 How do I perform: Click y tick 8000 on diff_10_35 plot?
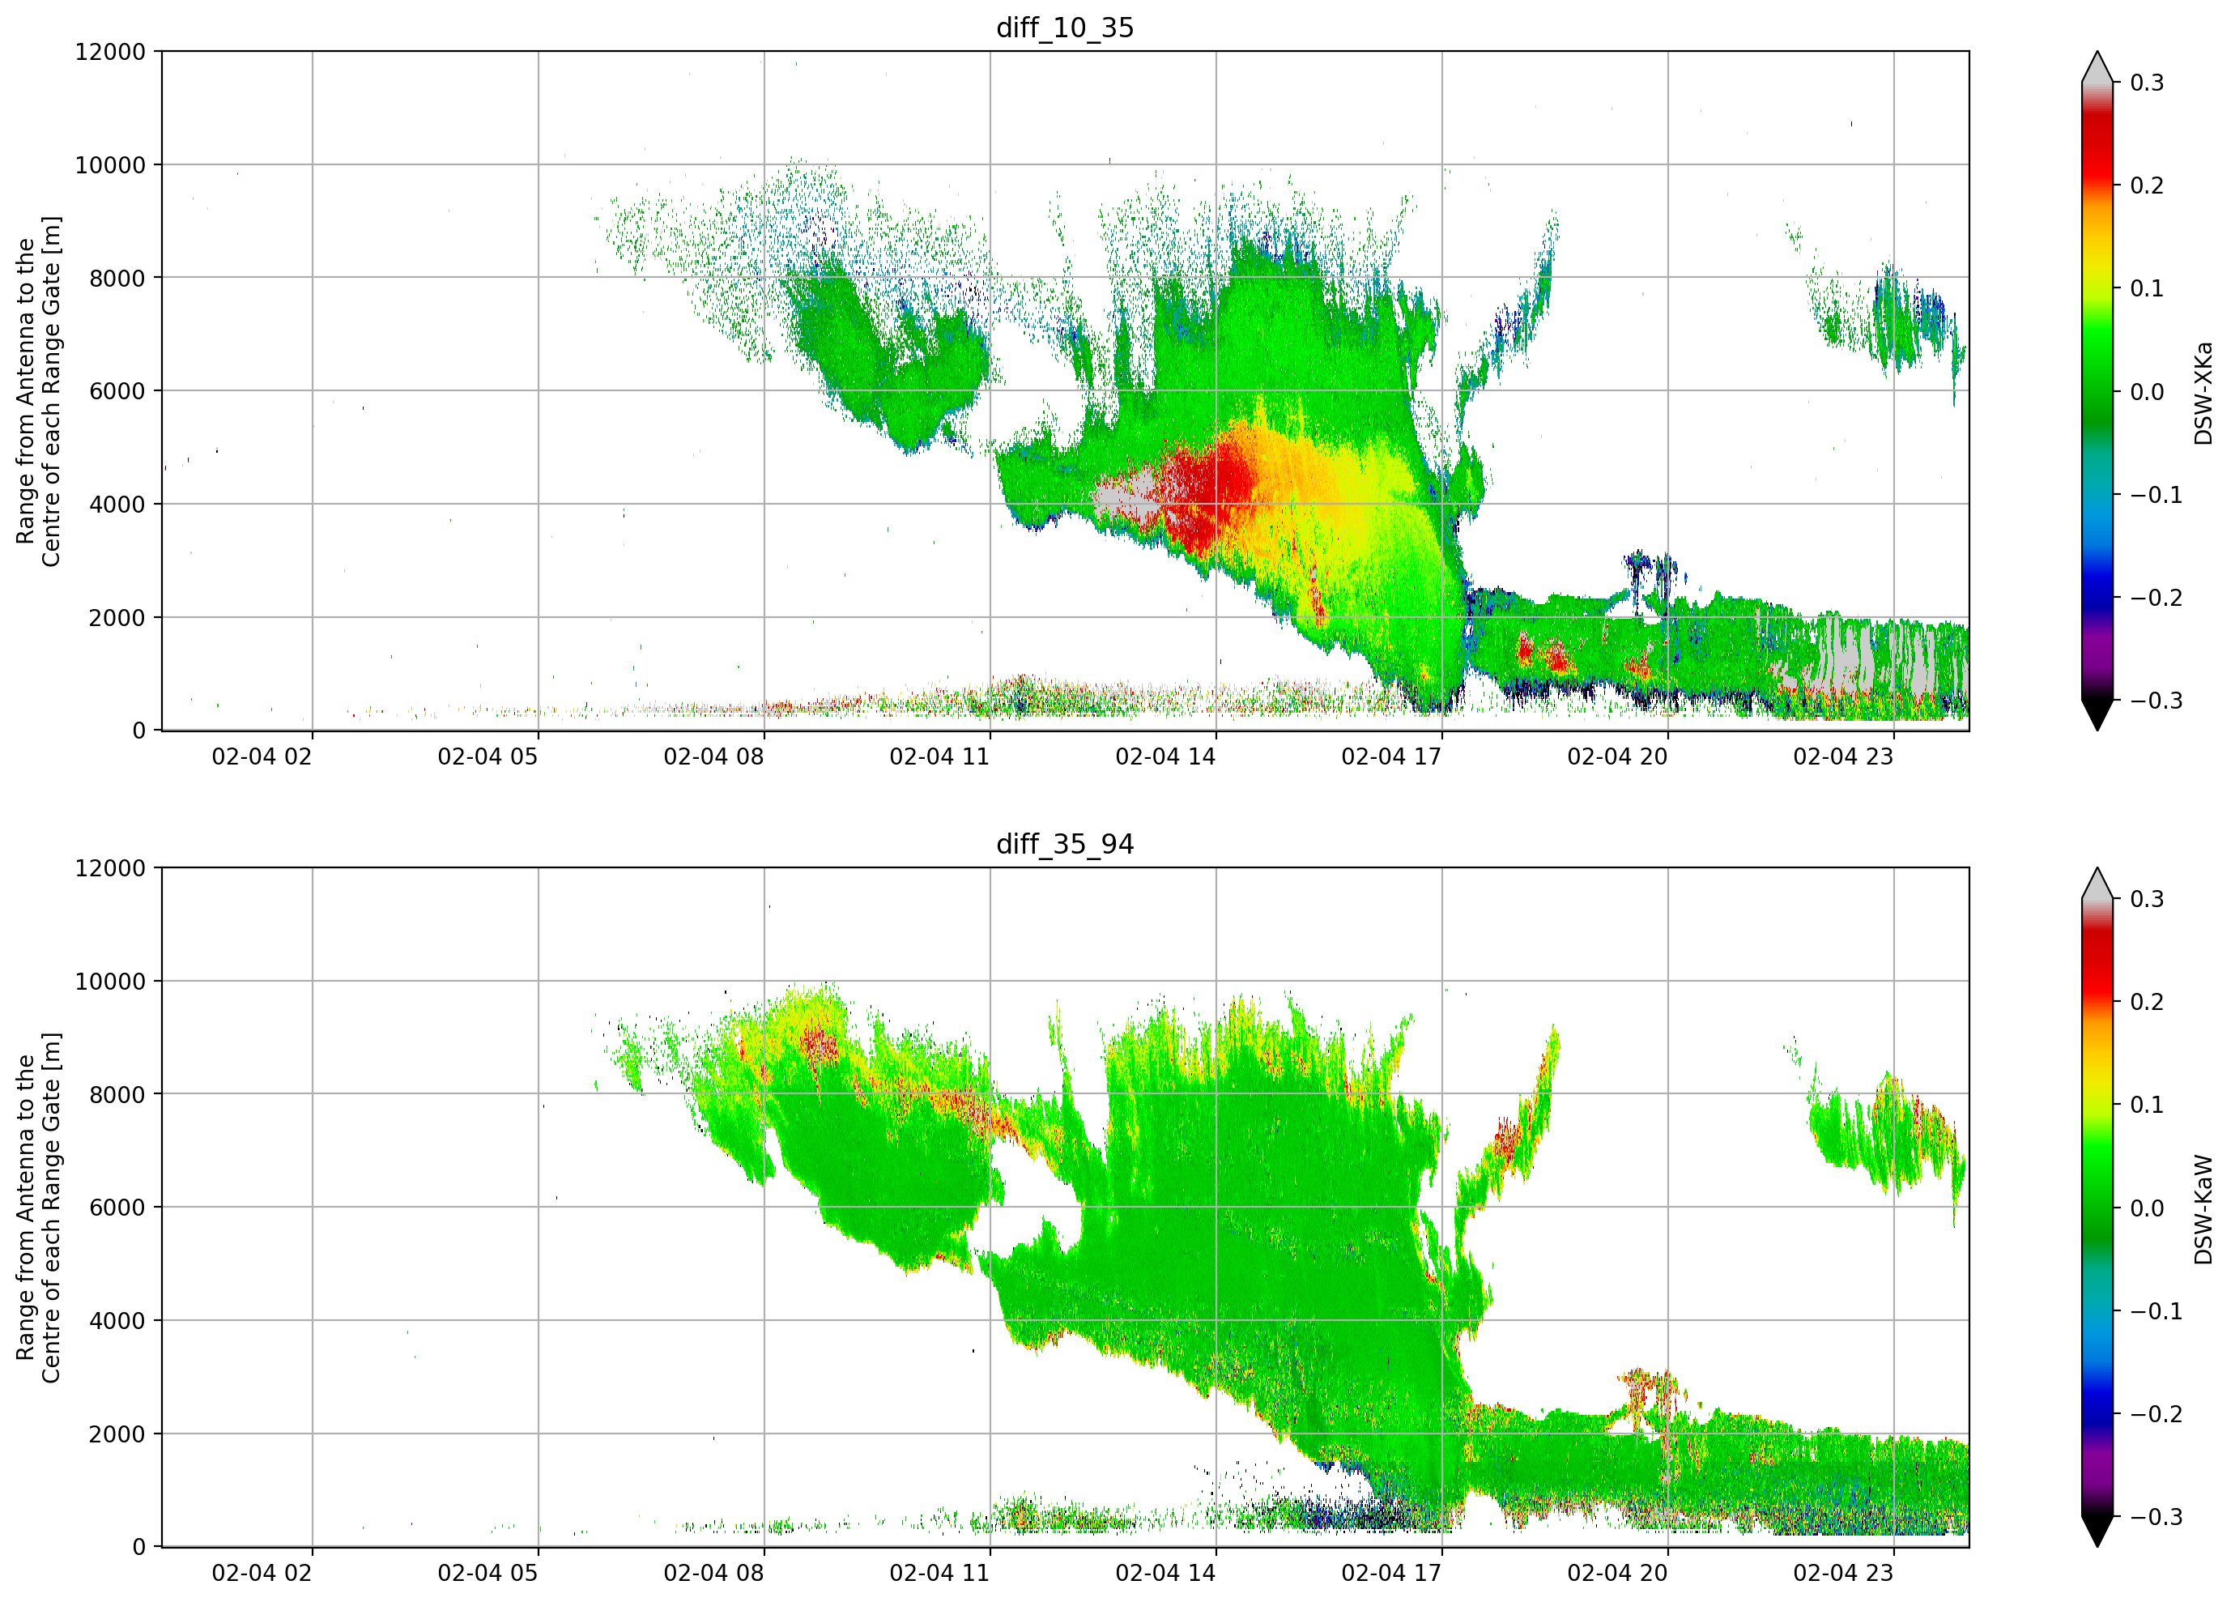[117, 278]
